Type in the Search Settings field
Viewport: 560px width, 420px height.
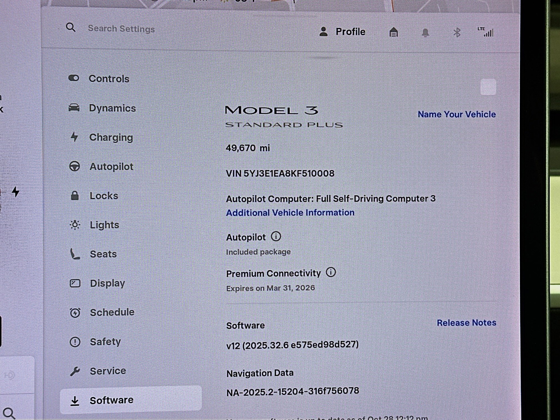121,29
